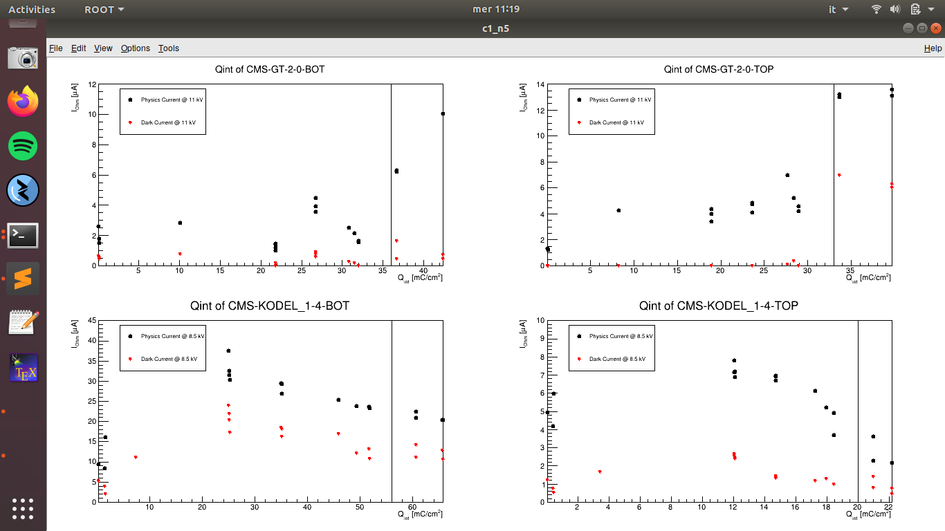Open the Terminal from the dock
The image size is (945, 531).
point(23,236)
